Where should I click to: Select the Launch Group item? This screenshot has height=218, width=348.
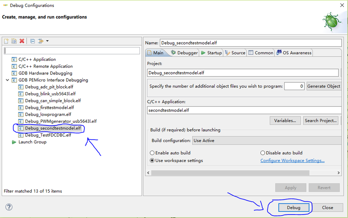click(32, 142)
